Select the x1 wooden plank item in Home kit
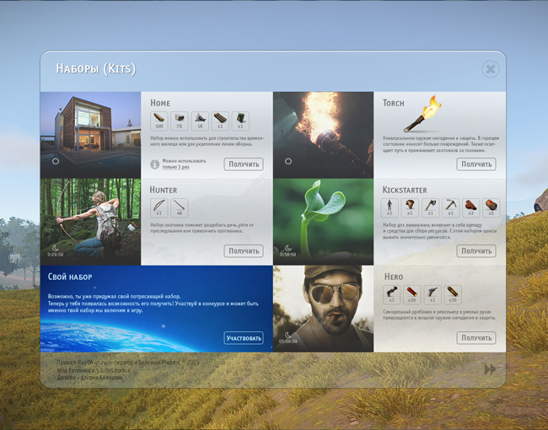Image resolution: width=548 pixels, height=430 pixels. pyautogui.click(x=220, y=121)
